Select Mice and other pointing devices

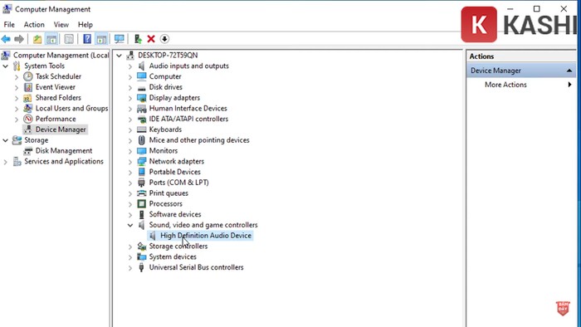point(199,140)
